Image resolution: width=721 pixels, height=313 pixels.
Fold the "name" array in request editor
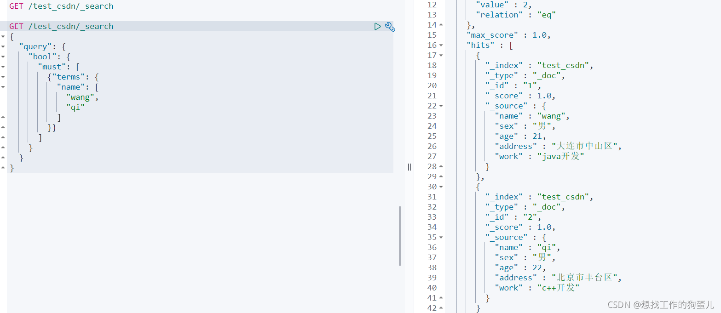point(3,87)
